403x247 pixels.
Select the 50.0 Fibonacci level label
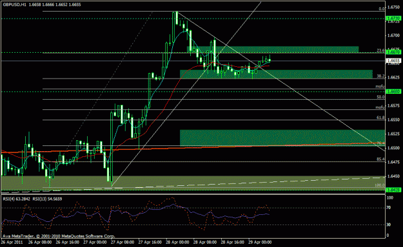pyautogui.click(x=380, y=97)
